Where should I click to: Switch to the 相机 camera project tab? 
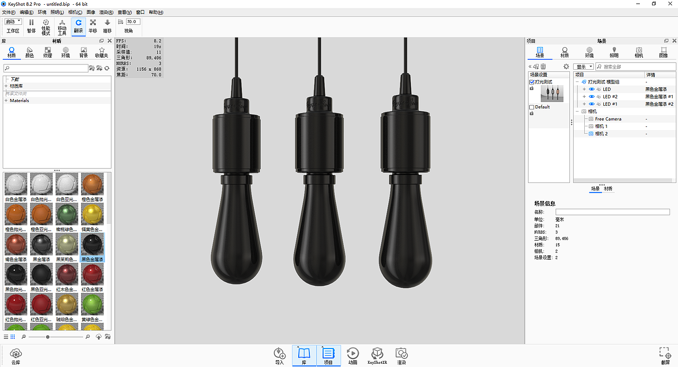tap(639, 52)
